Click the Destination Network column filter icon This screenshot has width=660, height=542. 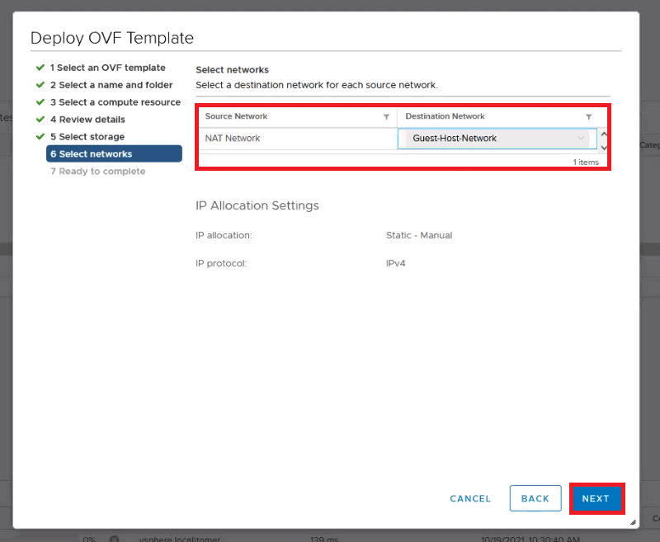[x=588, y=117]
